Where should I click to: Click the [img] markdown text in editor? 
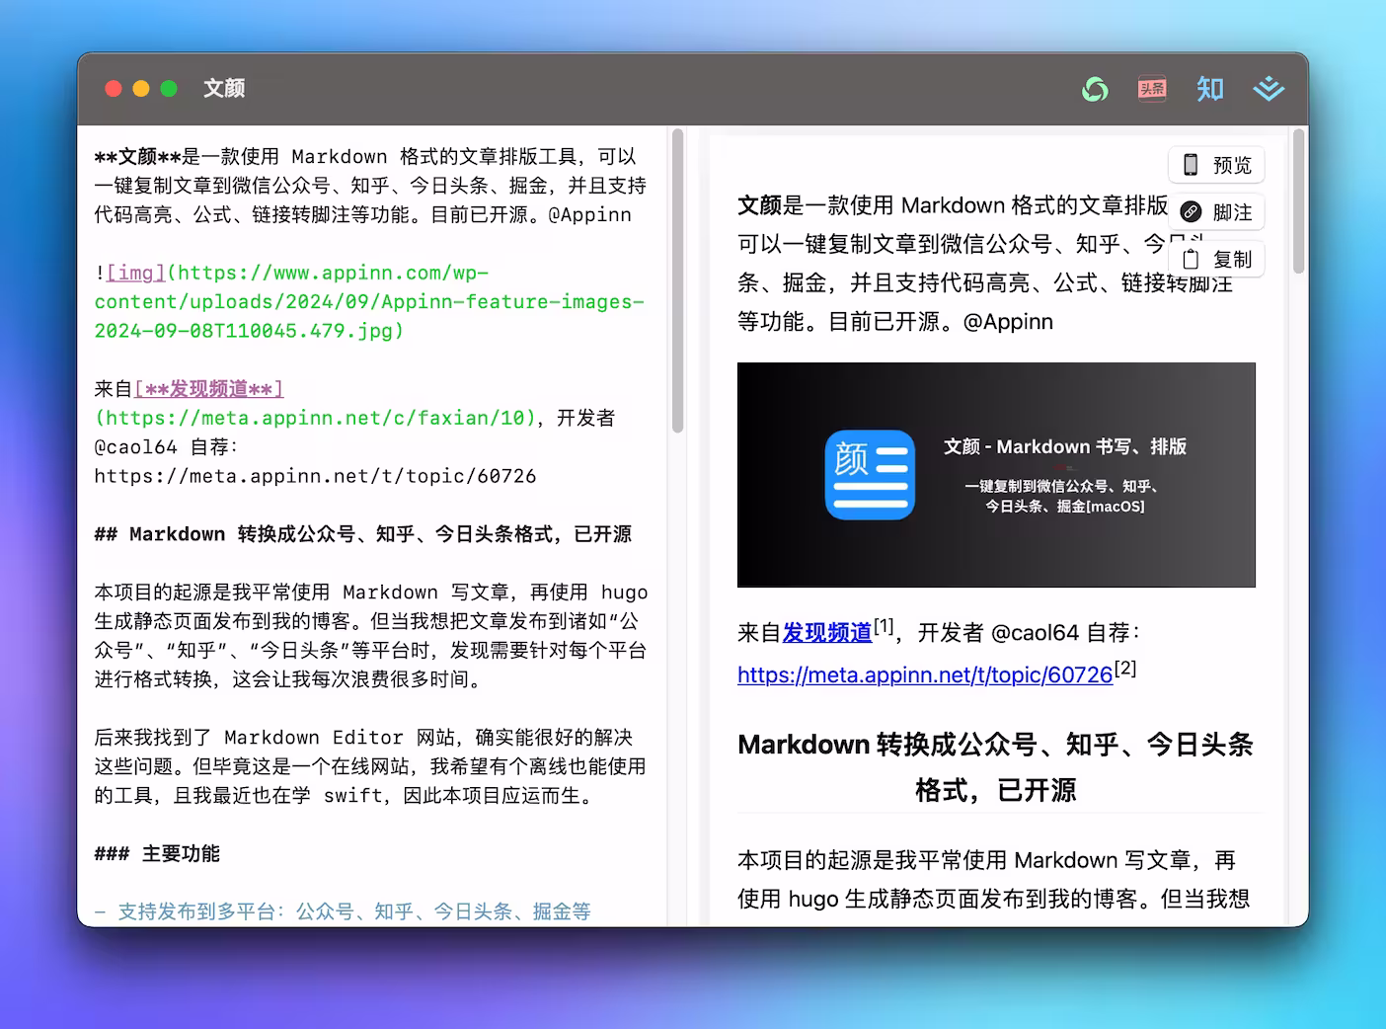click(136, 273)
